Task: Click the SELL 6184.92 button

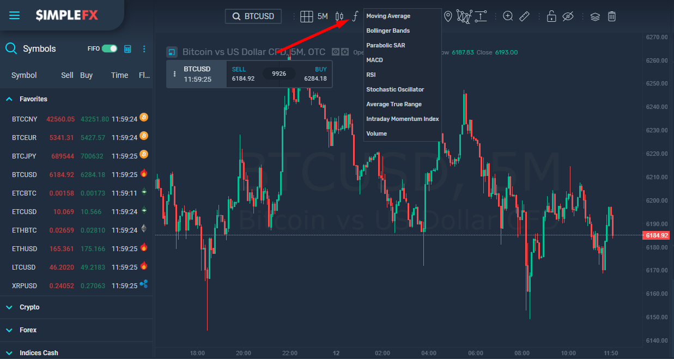Action: click(244, 74)
